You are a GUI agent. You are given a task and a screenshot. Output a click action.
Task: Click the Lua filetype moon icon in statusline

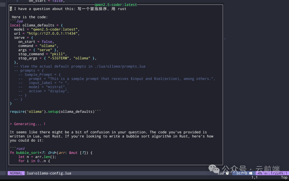227,173
